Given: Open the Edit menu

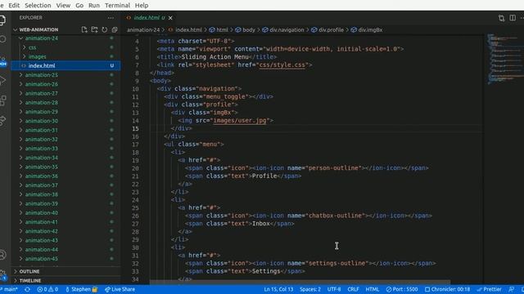Looking at the screenshot, I should click(14, 6).
